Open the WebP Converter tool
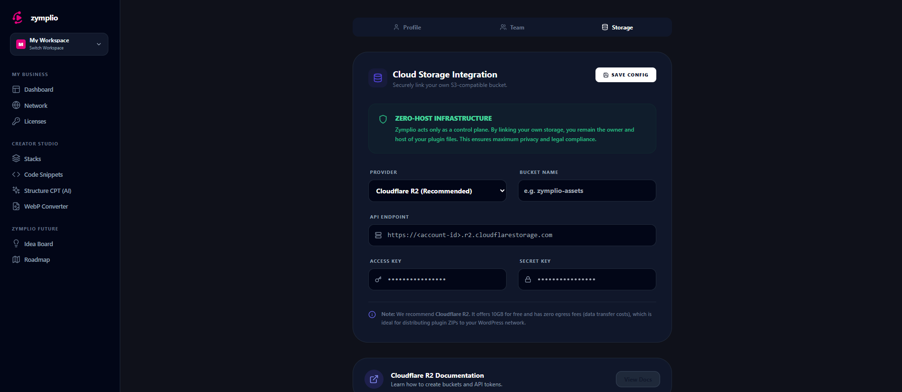 46,206
